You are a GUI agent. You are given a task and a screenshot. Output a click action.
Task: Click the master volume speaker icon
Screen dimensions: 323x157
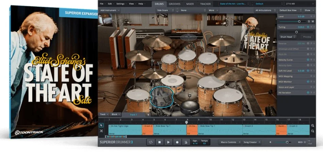click(x=270, y=142)
